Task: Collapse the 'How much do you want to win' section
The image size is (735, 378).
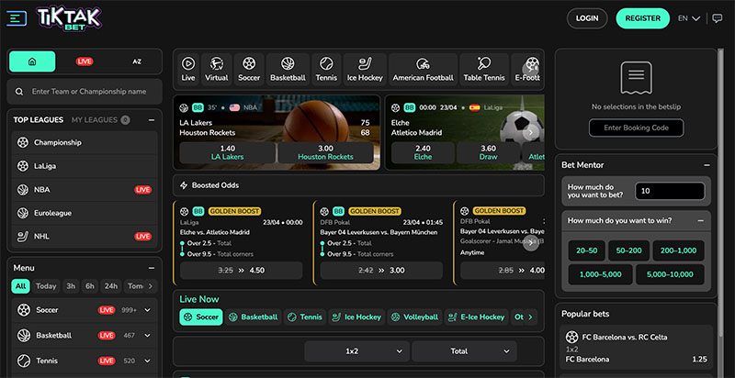Action: click(701, 220)
